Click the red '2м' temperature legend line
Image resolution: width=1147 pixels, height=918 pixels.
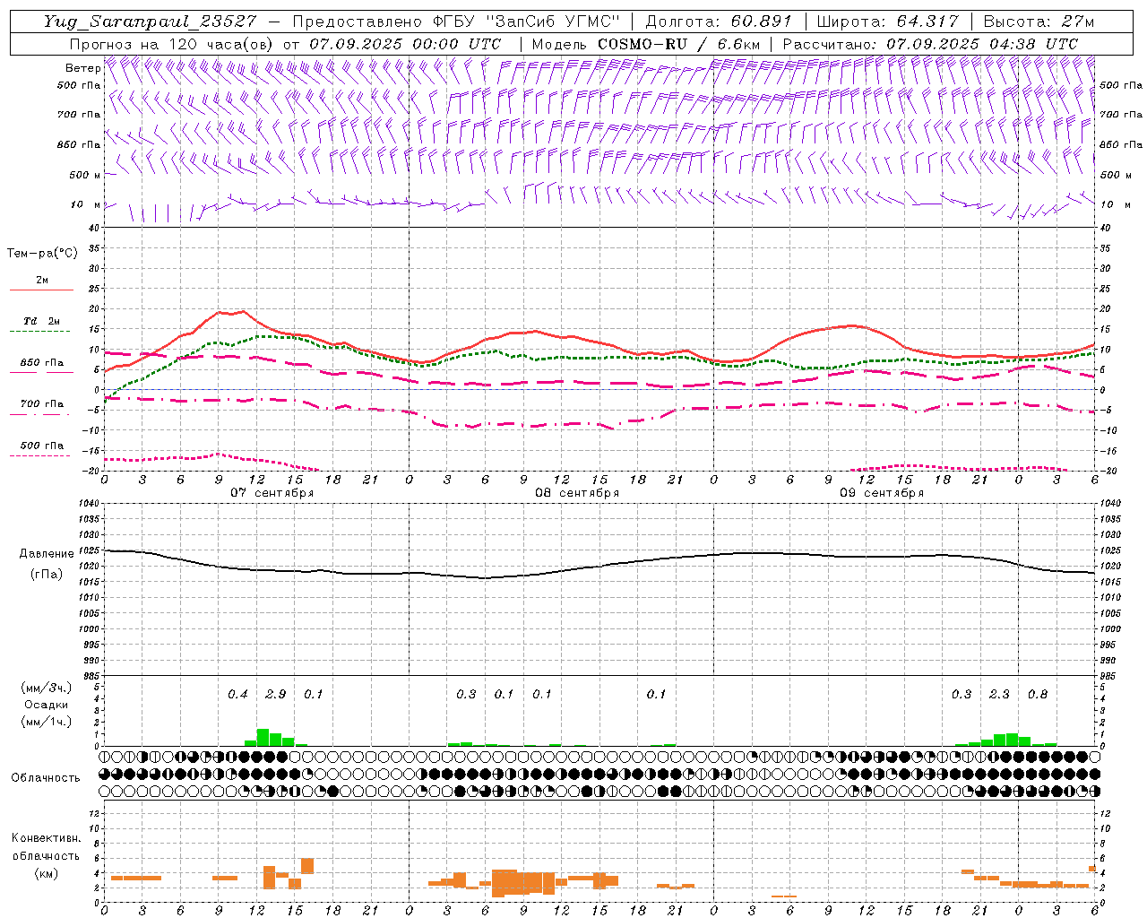coord(41,290)
